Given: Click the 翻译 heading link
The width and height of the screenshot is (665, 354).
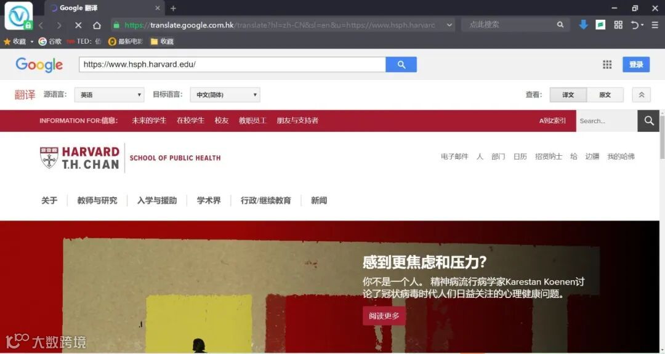Looking at the screenshot, I should 25,95.
